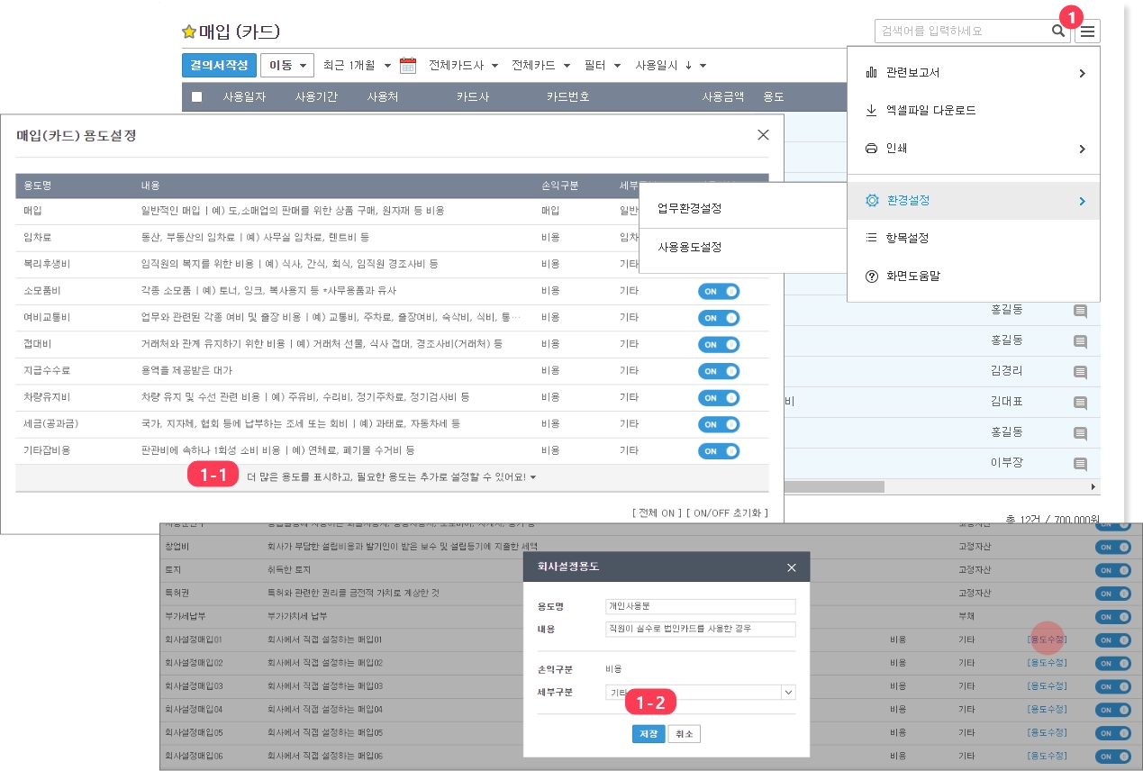Open the hamburger menu icon
The width and height of the screenshot is (1143, 771).
(1088, 32)
